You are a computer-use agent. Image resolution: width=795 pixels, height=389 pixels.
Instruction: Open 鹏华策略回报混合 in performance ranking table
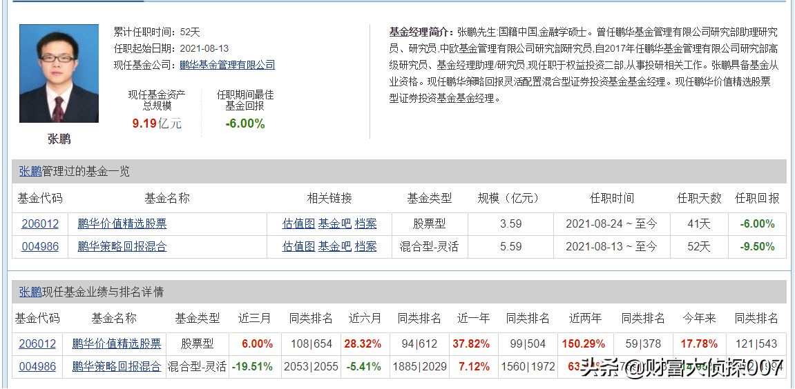pyautogui.click(x=117, y=366)
